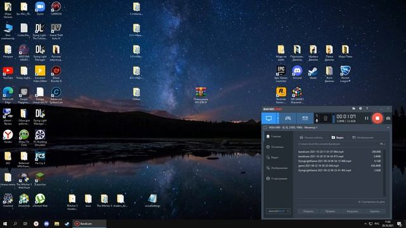
Task: Select the YouTube desktop shortcut
Action: pos(8,73)
